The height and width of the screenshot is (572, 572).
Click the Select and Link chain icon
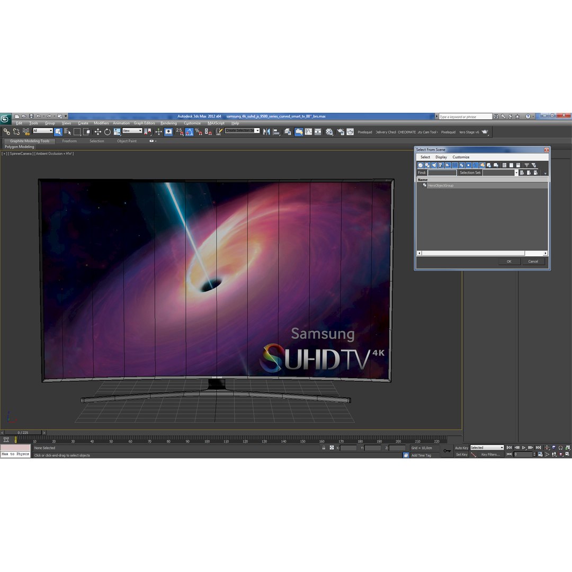tap(6, 132)
